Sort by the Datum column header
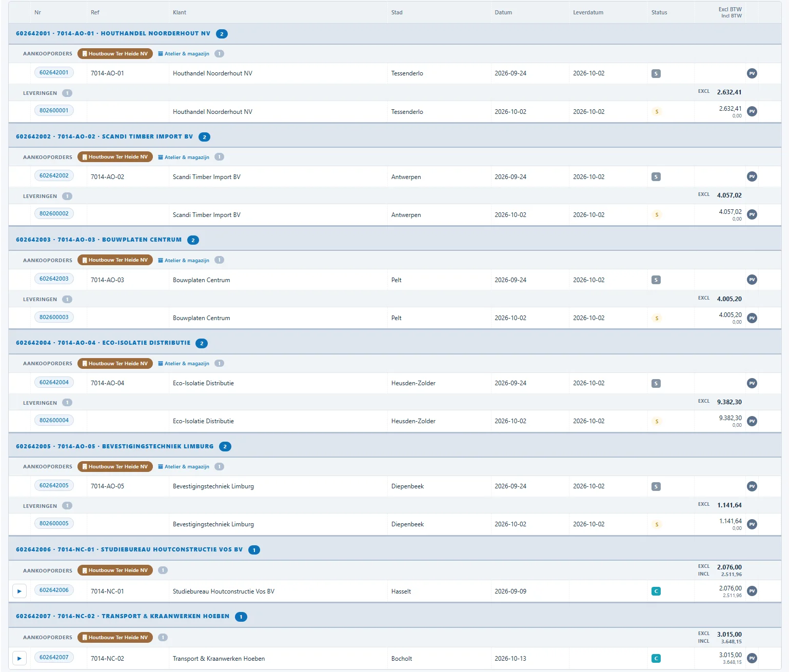The width and height of the screenshot is (790, 672). click(503, 12)
